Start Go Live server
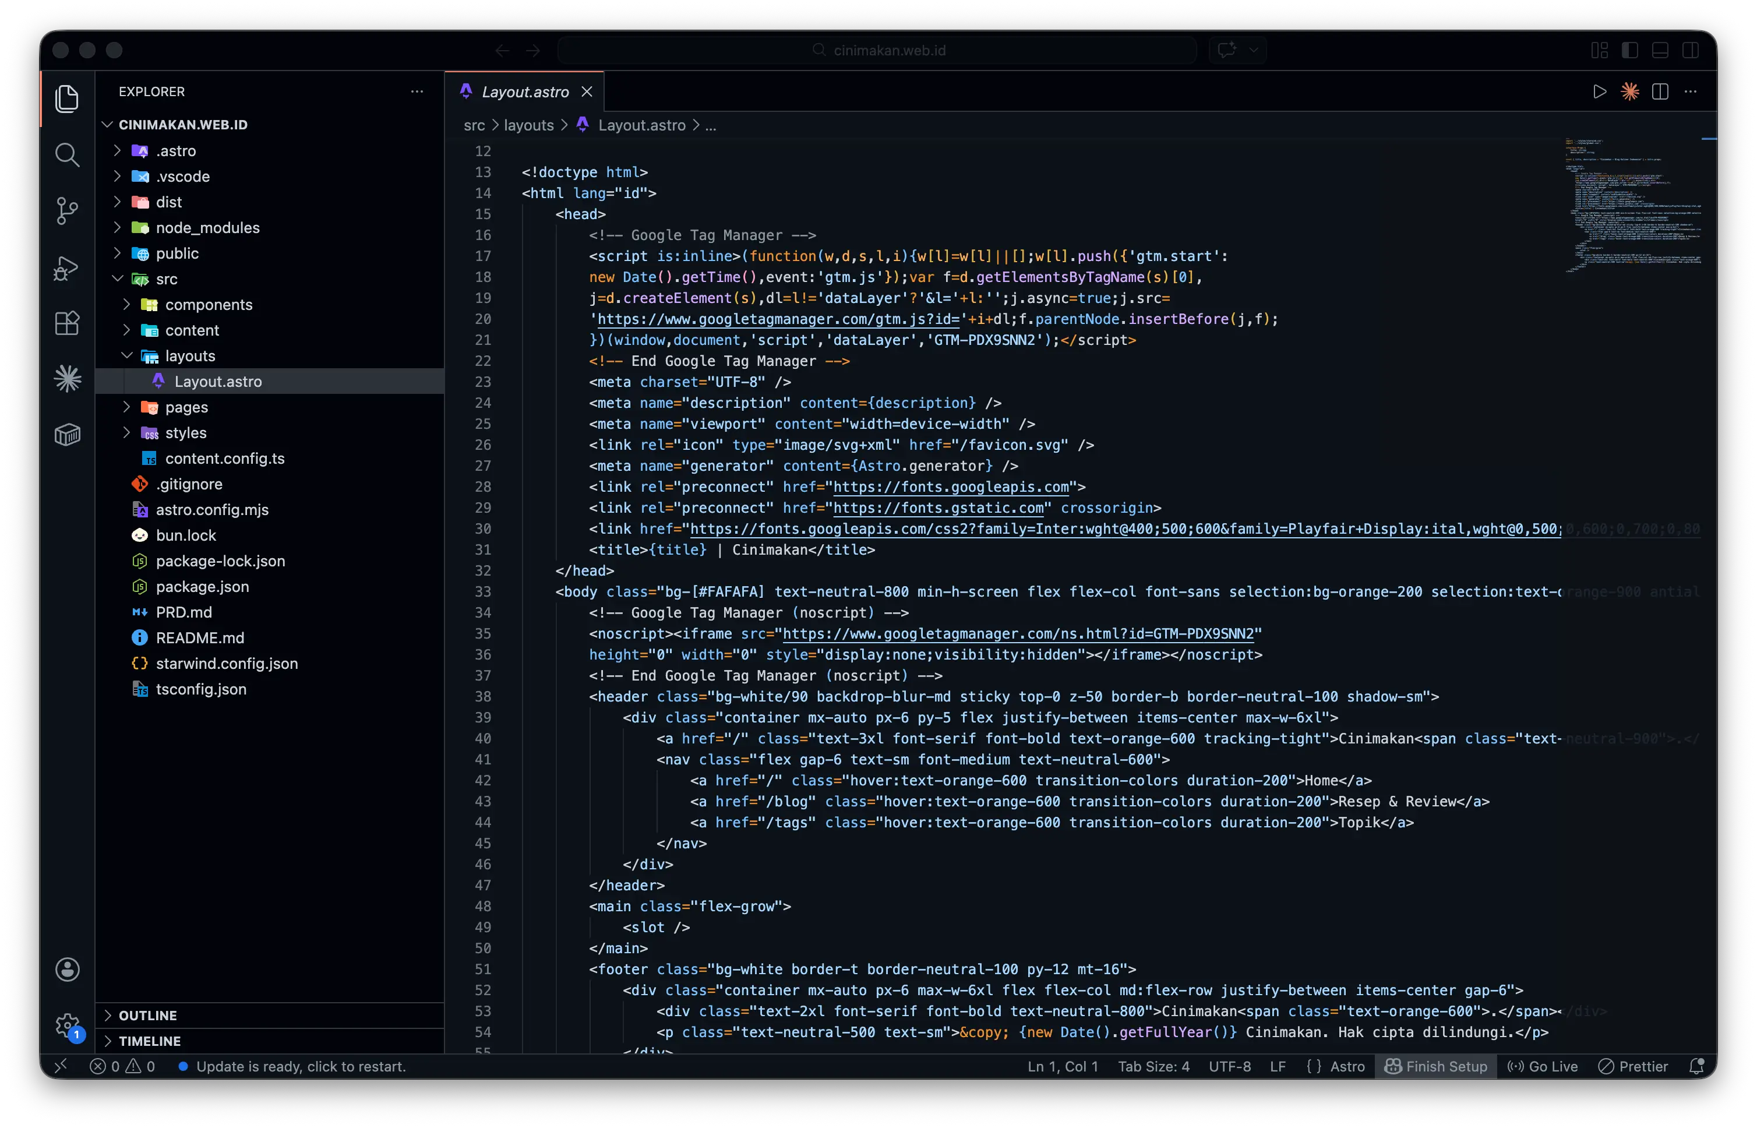Screen dimensions: 1757x1128 point(1541,1066)
